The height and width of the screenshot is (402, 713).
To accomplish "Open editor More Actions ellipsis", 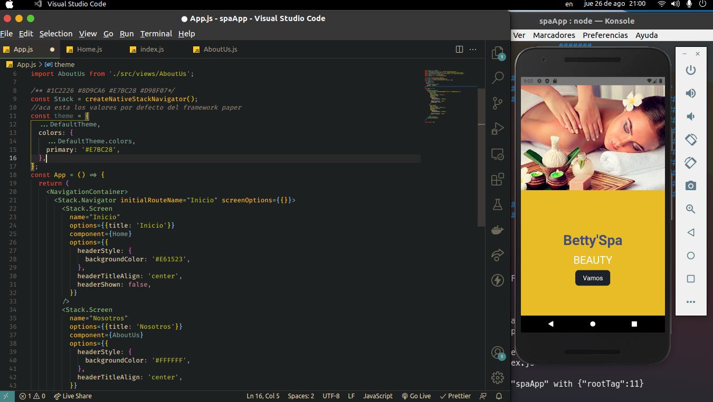I will click(x=473, y=49).
